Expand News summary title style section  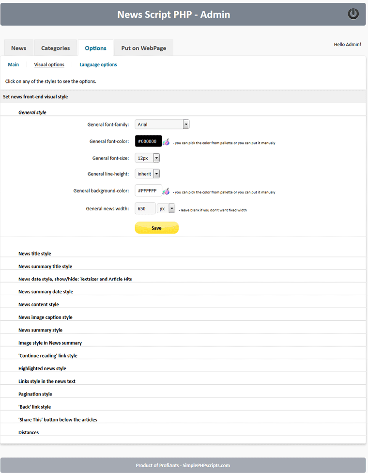point(46,267)
